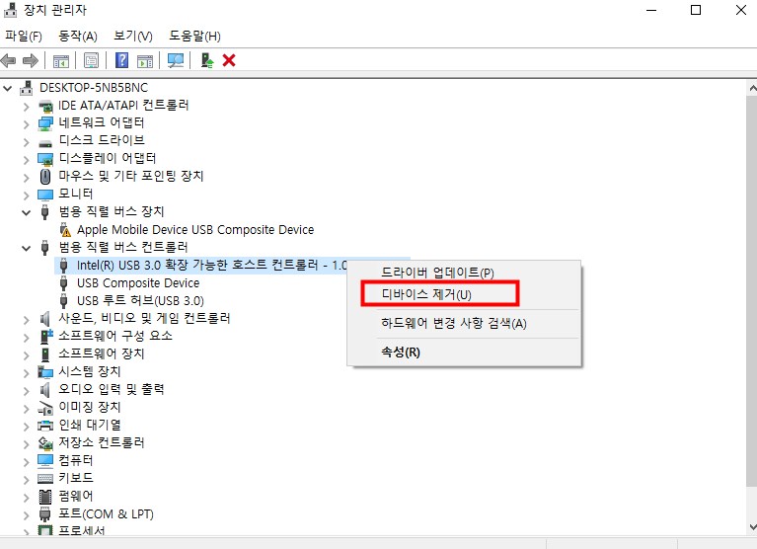This screenshot has width=757, height=549.
Task: Expand the 컴퓨터 category
Action: pyautogui.click(x=26, y=461)
